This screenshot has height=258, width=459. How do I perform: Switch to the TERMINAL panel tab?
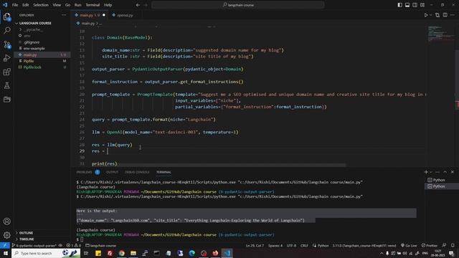pyautogui.click(x=164, y=172)
